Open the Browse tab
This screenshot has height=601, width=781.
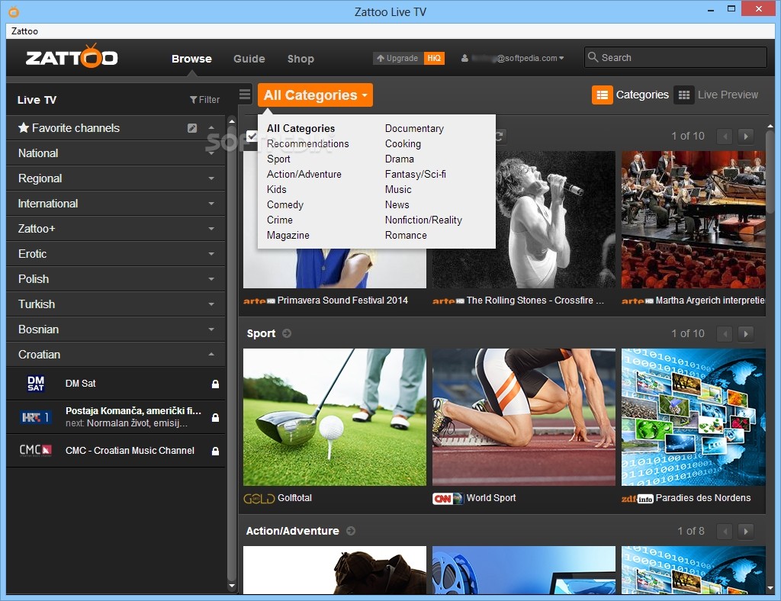point(191,59)
